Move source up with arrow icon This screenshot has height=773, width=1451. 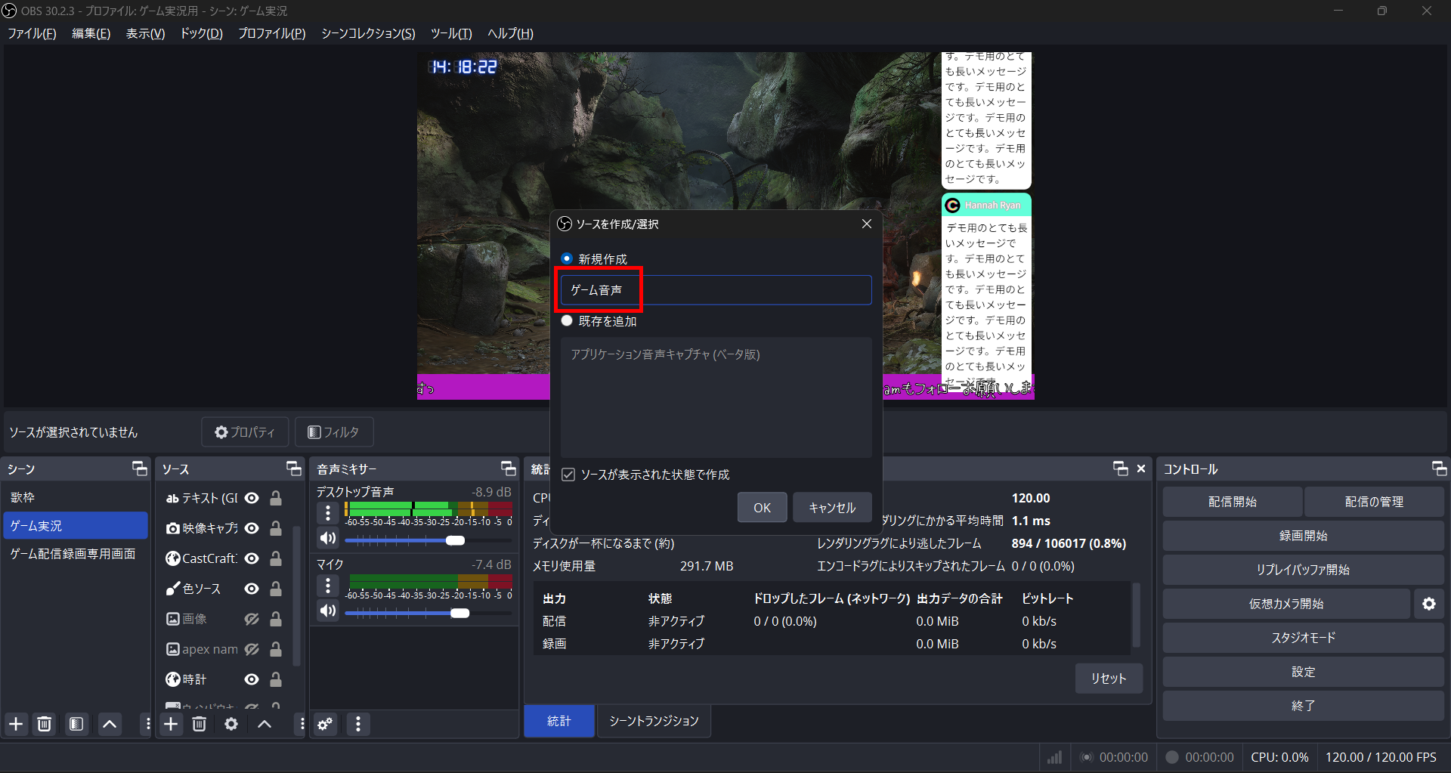264,724
